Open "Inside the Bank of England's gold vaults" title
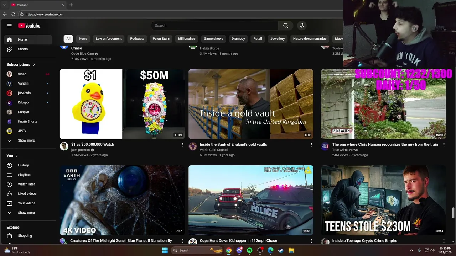 click(233, 144)
